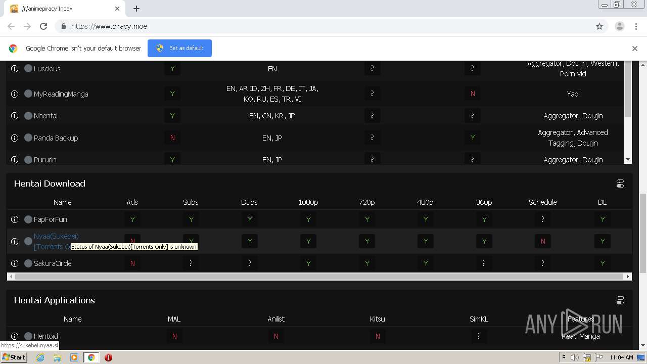The image size is (647, 364).
Task: Open Panda Backup site link
Action: pos(56,138)
